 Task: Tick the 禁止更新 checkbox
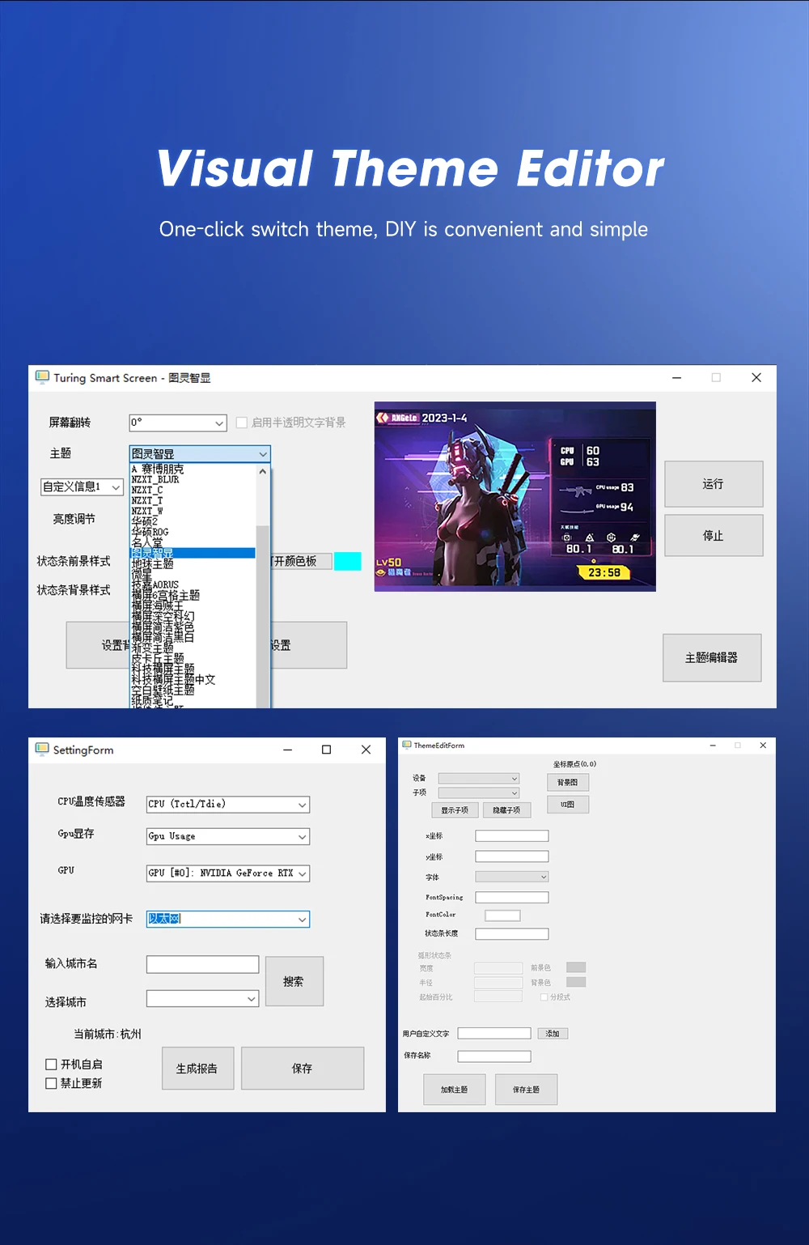[51, 1083]
